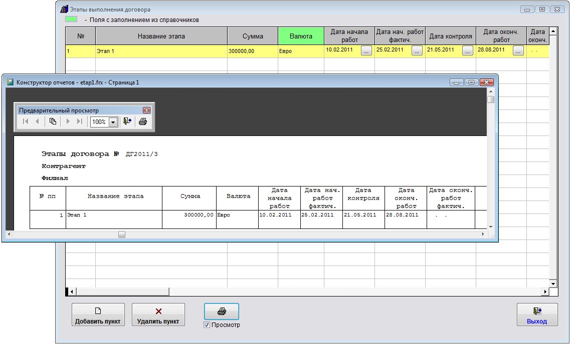Open date picker for Дата оконч. работ
This screenshot has width=571, height=346.
point(518,50)
